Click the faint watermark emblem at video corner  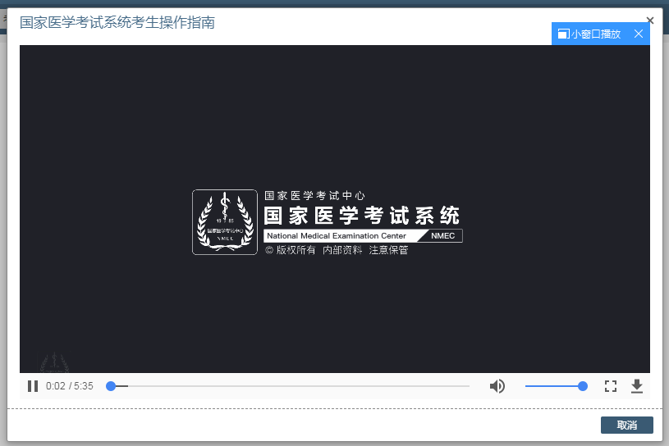[53, 362]
